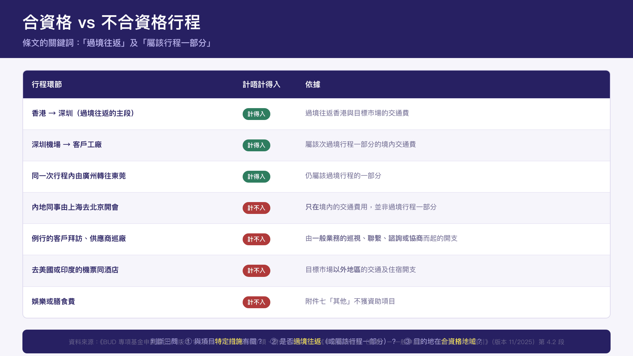The height and width of the screenshot is (356, 633).
Task: Click the row 深圳機場 → 客戶工廠
Action: click(x=316, y=145)
